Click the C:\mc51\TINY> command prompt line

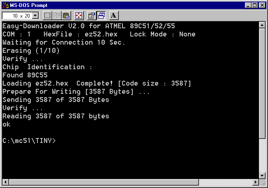(29, 141)
